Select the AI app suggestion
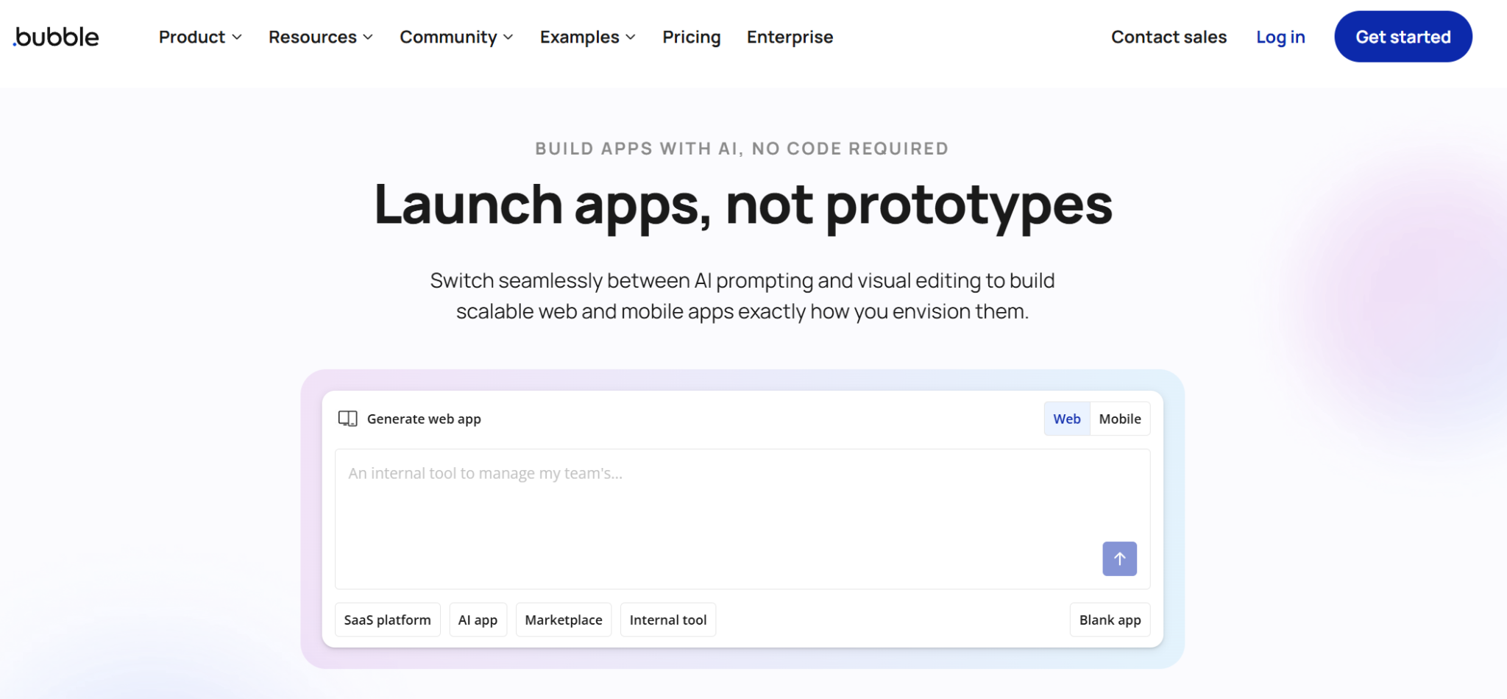 click(478, 620)
